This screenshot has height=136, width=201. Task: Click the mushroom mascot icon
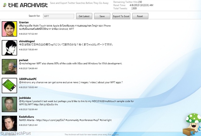[192, 124]
